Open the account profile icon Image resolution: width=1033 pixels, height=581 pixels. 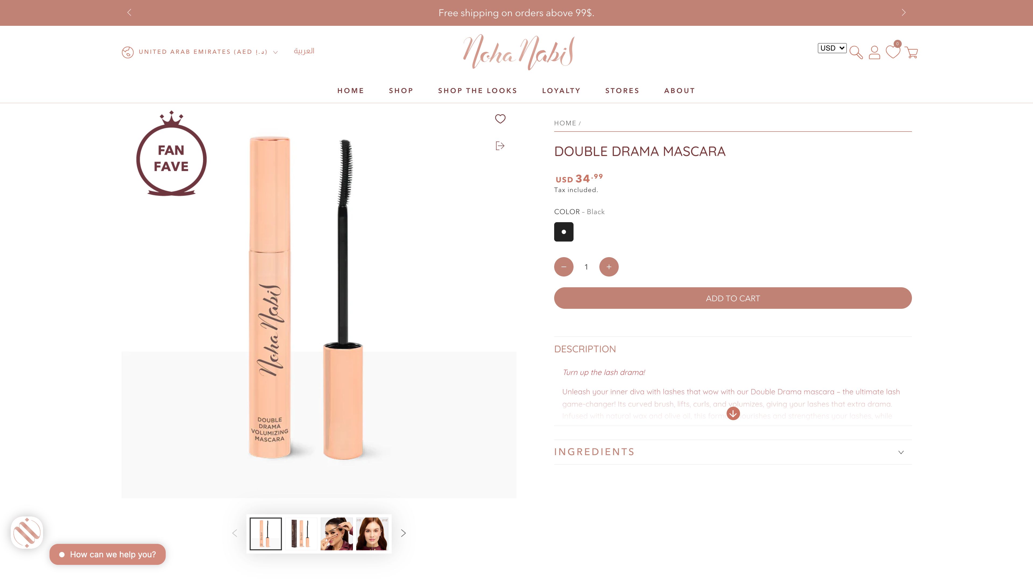(874, 52)
